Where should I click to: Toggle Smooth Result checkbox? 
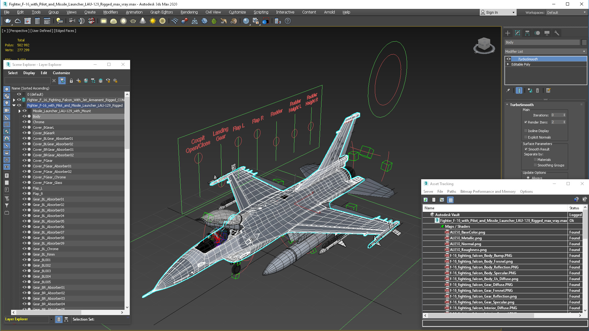[526, 149]
